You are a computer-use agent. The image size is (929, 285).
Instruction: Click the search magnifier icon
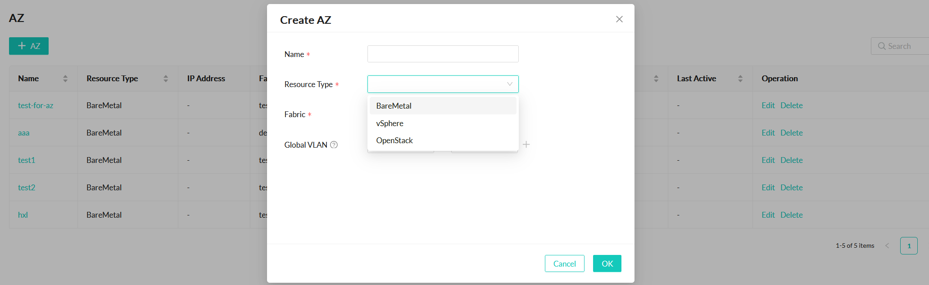click(x=882, y=46)
